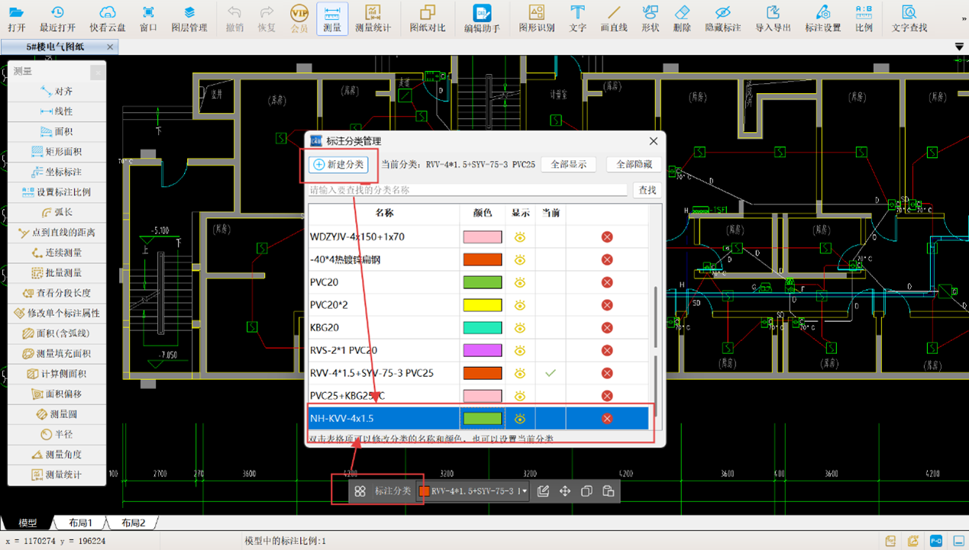Delete the PVC20 category with red X
969x550 pixels.
607,282
